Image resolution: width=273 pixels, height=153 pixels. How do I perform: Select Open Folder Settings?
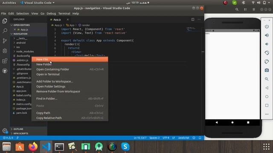[70, 86]
